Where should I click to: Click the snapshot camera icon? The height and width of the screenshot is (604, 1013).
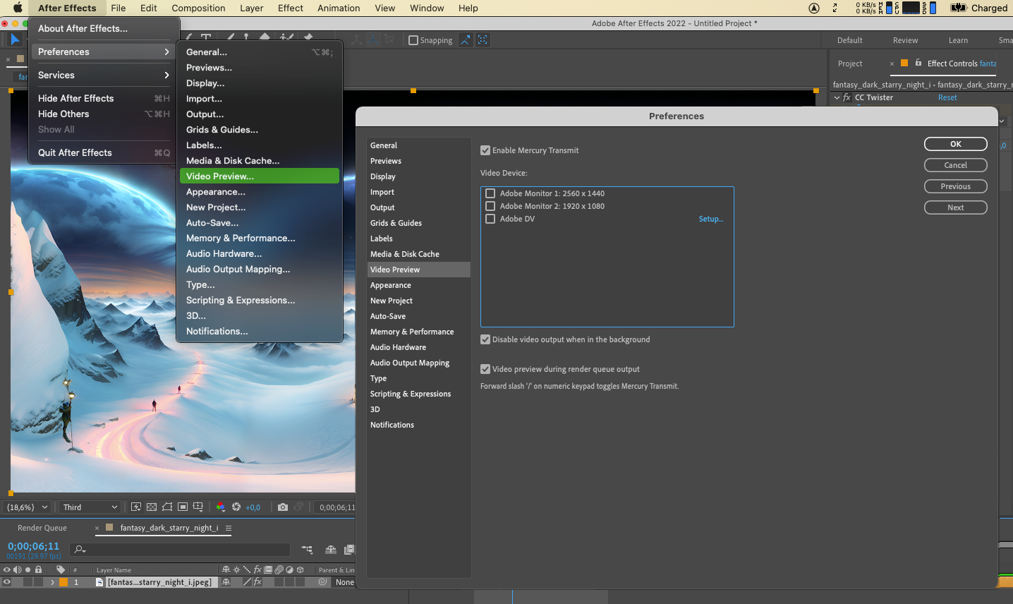pos(283,507)
